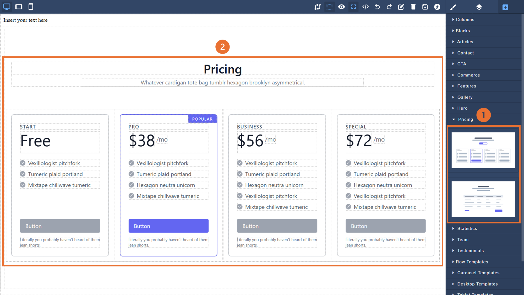This screenshot has width=524, height=295.
Task: Click the PRO plan purple Button
Action: 168,226
